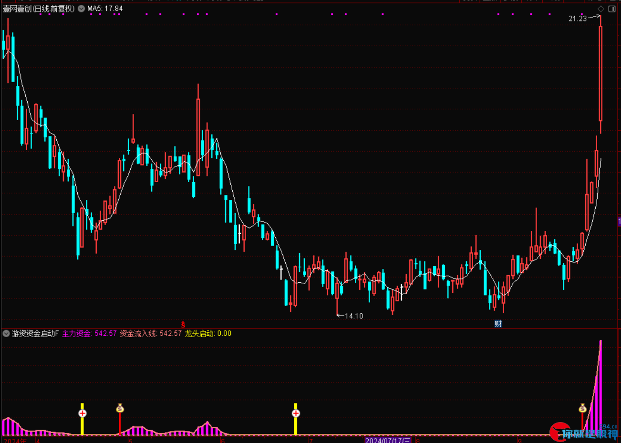Toggle the side panel layout icon

[x=612, y=9]
